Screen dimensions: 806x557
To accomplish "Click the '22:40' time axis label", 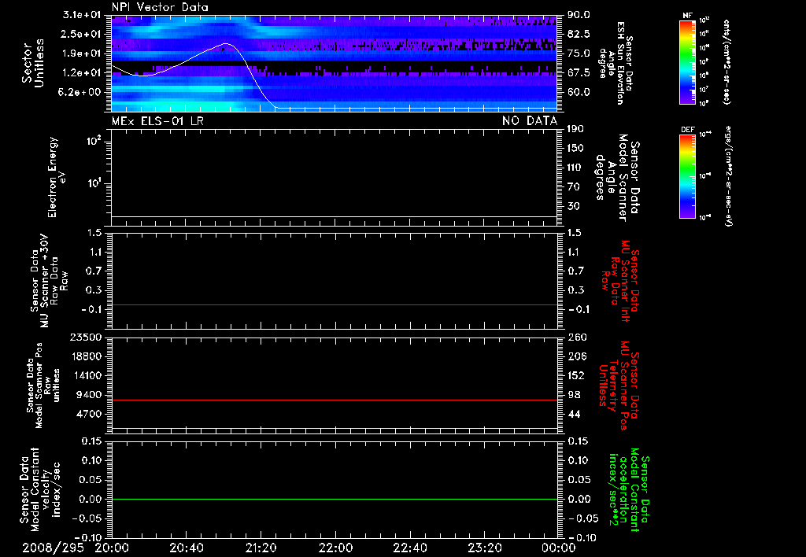I will point(409,548).
